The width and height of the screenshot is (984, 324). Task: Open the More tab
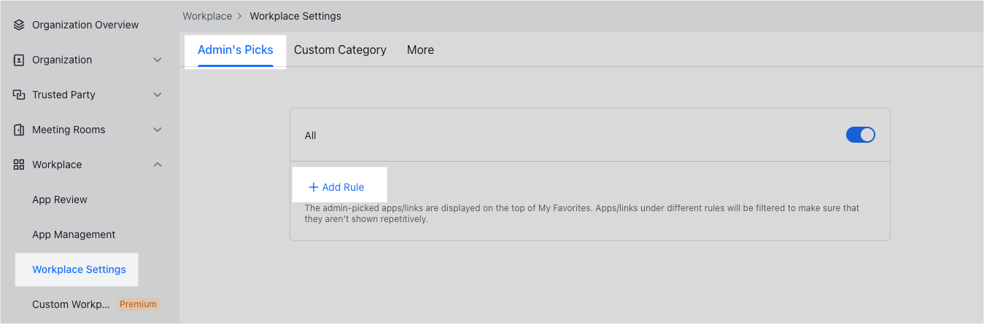(420, 50)
